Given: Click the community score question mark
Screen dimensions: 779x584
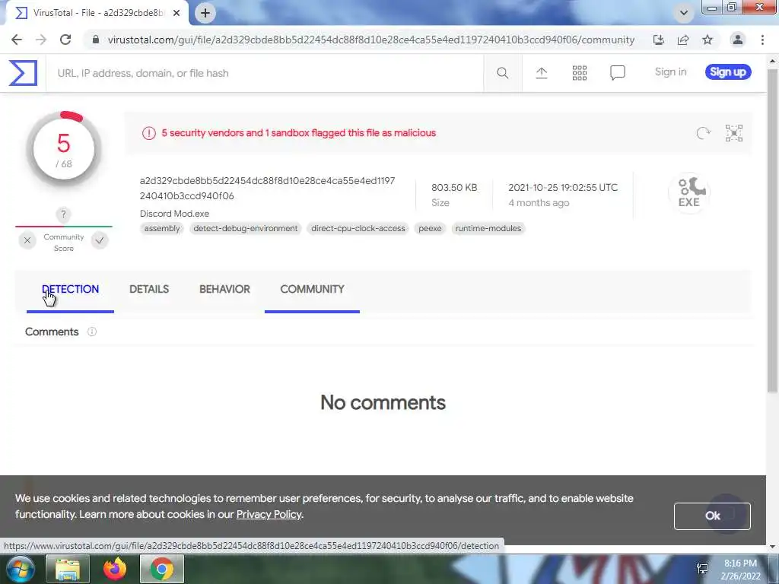Looking at the screenshot, I should pos(63,214).
